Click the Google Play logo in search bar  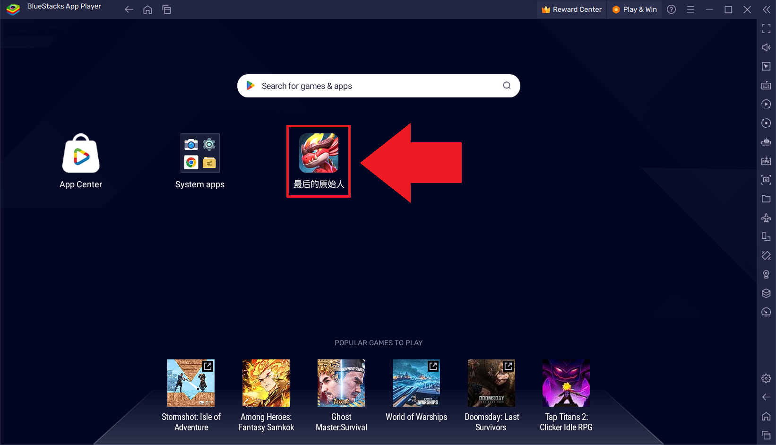251,86
